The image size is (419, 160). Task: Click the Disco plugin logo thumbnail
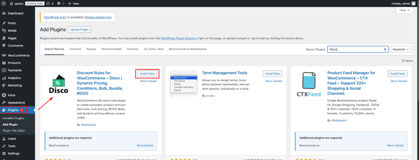point(59,84)
